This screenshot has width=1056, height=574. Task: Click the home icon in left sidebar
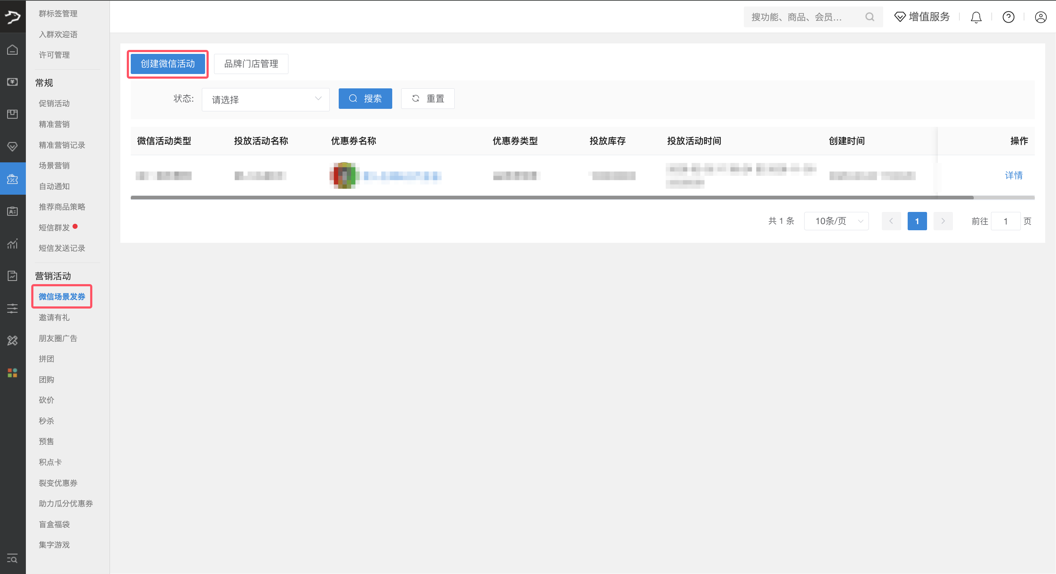tap(12, 50)
